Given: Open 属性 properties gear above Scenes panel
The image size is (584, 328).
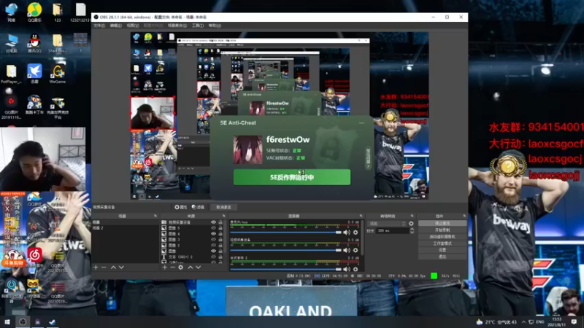Looking at the screenshot, I should [181, 207].
